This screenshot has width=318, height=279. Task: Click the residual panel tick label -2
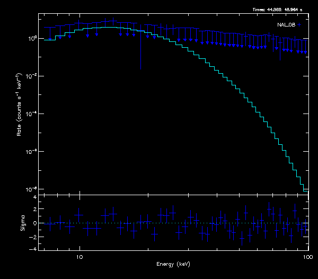pos(33,236)
